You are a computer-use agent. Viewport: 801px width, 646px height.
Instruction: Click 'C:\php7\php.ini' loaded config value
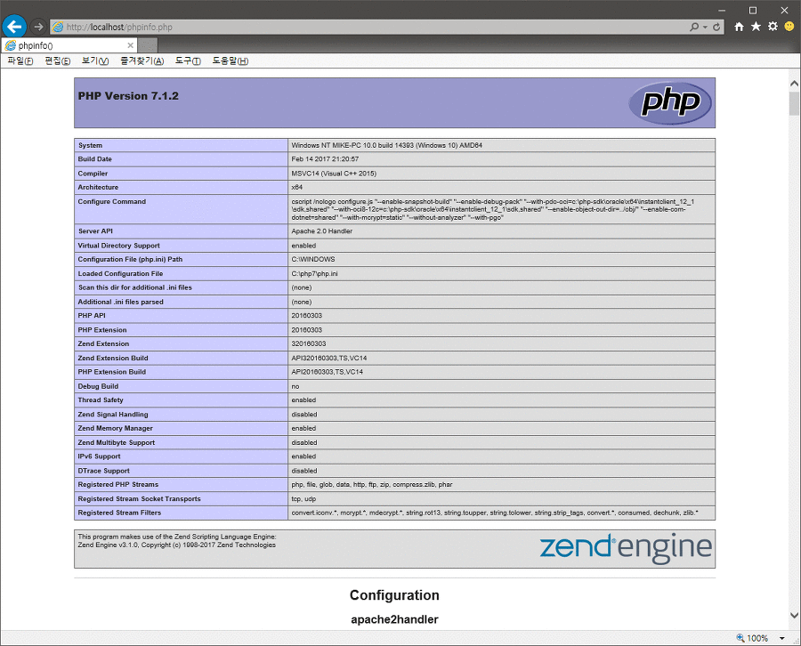coord(314,274)
